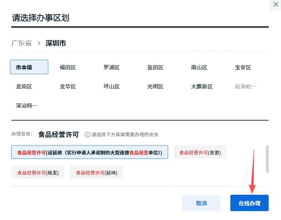281x220 pixels.
Task: Choose 龙华区 district
Action: [x=68, y=86]
